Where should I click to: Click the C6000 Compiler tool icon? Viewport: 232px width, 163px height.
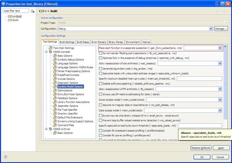coord(51,52)
